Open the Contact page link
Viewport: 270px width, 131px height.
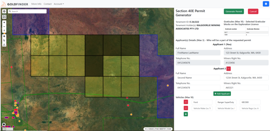(47, 4)
